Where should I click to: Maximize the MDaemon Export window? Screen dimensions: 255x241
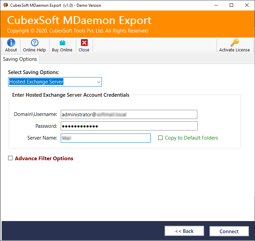click(231, 5)
